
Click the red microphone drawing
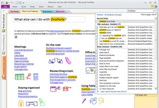29,76
